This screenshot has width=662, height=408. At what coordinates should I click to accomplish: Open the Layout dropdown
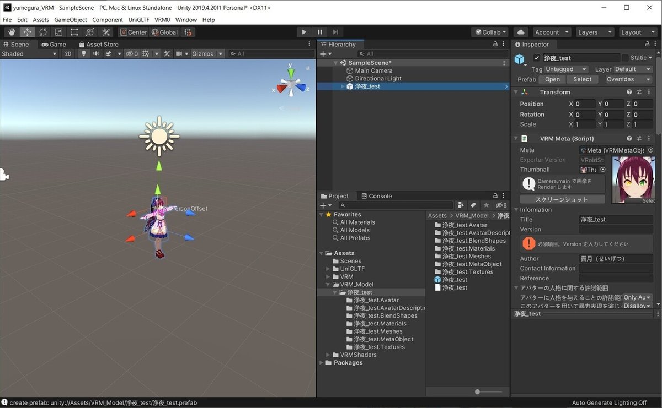coord(638,32)
